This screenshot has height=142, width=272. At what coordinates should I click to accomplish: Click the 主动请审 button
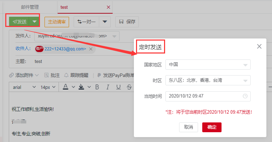point(57,22)
